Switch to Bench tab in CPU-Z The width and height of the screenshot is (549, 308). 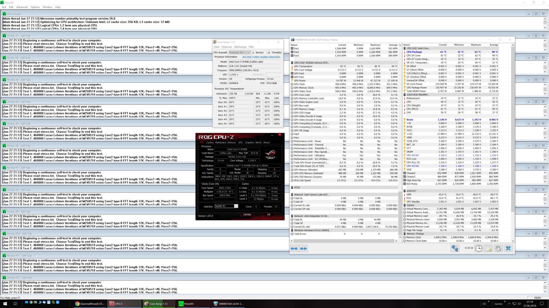(258, 143)
